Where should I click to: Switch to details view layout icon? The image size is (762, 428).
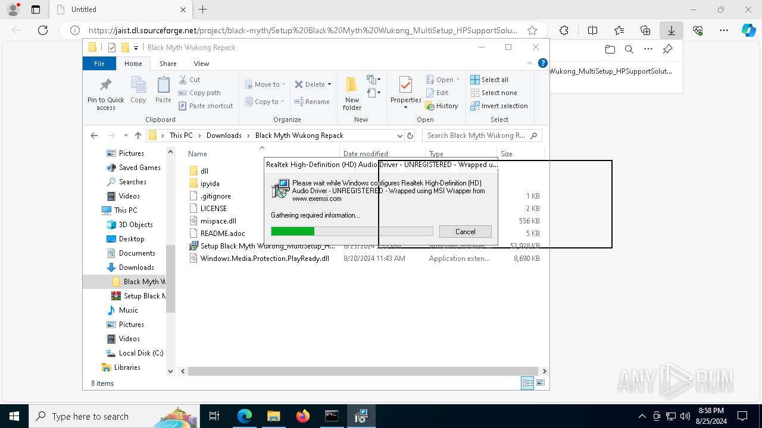(527, 383)
